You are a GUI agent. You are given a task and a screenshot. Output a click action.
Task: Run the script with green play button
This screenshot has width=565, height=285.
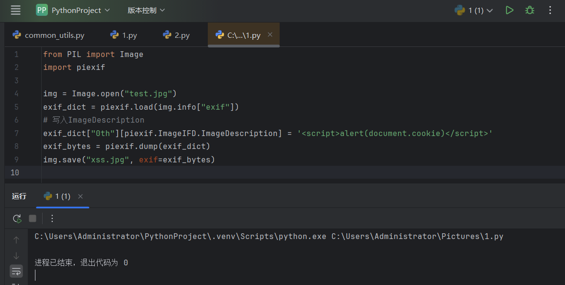coord(509,10)
